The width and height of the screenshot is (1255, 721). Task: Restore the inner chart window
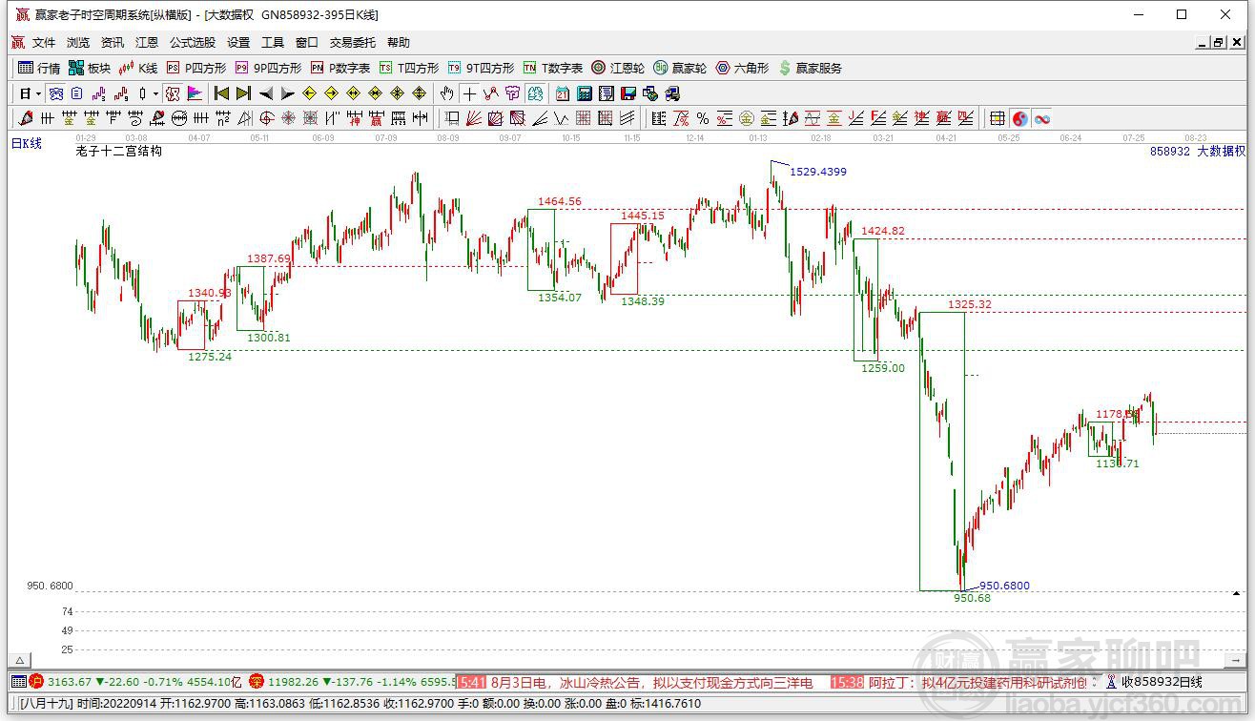click(x=1219, y=43)
